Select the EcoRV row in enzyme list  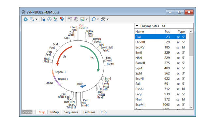[160, 47]
